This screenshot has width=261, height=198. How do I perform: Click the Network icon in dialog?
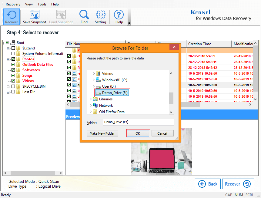click(95, 105)
